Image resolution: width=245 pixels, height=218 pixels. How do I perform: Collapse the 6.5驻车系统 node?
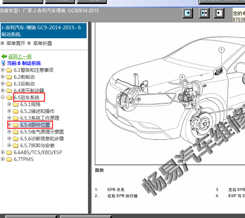[3, 97]
